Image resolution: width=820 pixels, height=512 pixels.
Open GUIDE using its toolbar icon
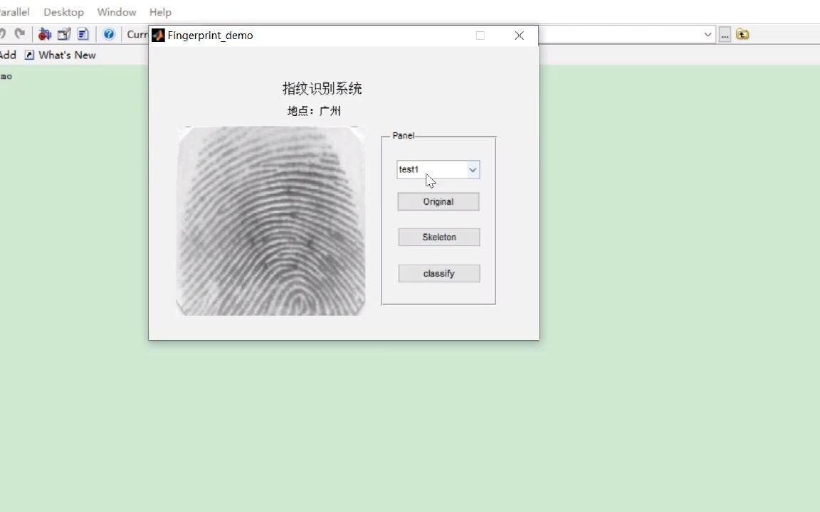(x=63, y=33)
